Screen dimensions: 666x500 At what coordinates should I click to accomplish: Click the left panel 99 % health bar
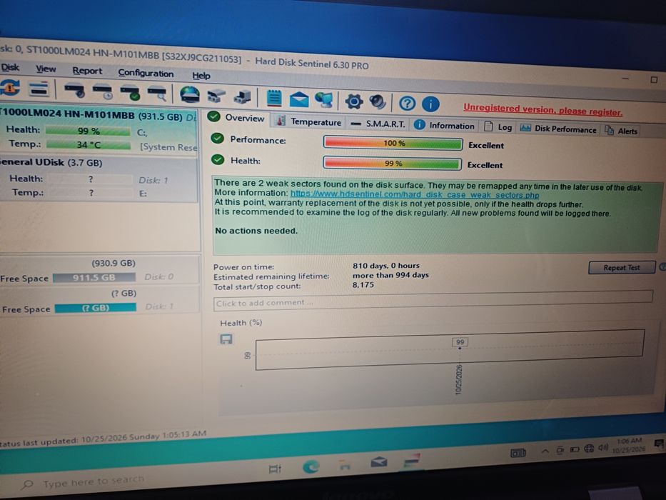pos(88,131)
